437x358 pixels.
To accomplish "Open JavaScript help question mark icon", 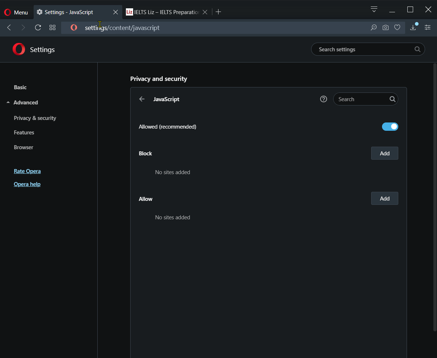I will point(324,99).
